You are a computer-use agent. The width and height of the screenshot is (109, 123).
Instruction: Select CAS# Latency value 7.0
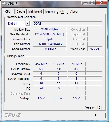[59, 69]
